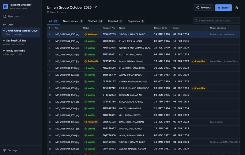Click passport number BW2276451
Image resolution: width=245 pixels, height=155 pixels.
click(x=109, y=115)
